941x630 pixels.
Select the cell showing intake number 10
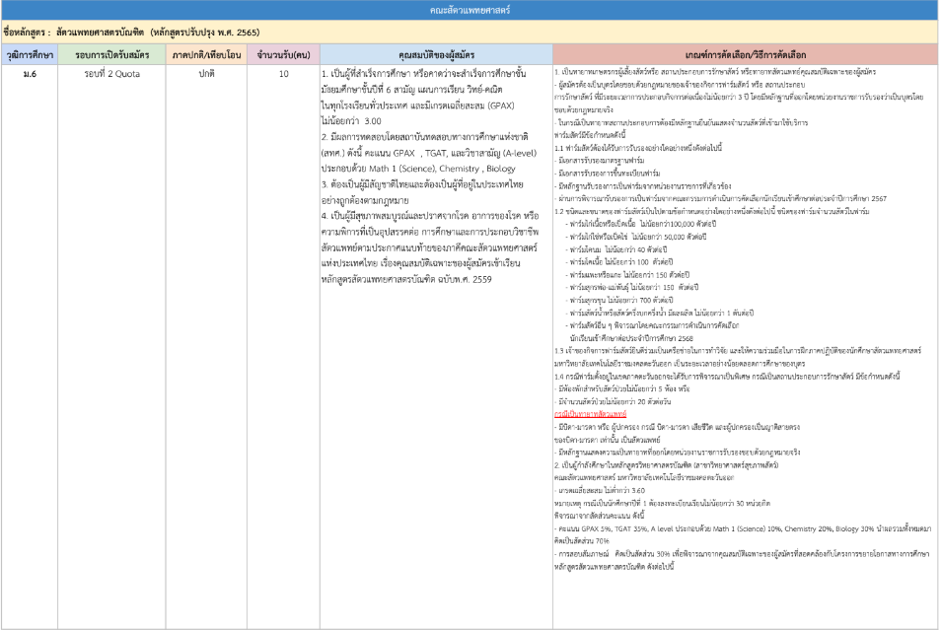coord(283,74)
